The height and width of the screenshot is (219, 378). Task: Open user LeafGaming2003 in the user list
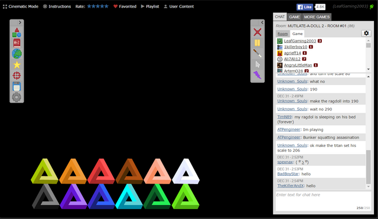(300, 41)
